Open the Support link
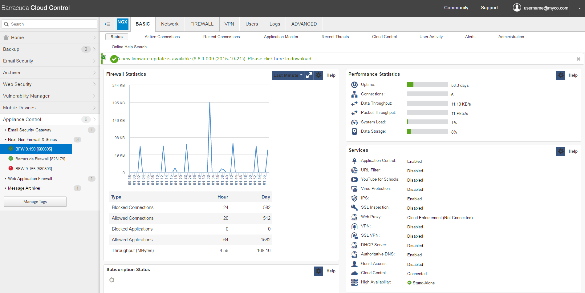 [x=489, y=8]
